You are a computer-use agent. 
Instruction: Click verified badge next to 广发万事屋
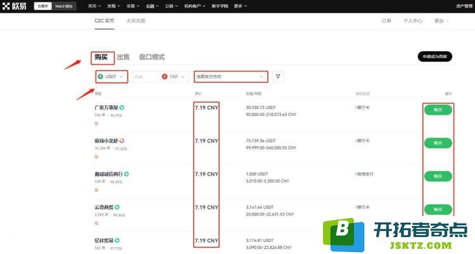tap(122, 107)
